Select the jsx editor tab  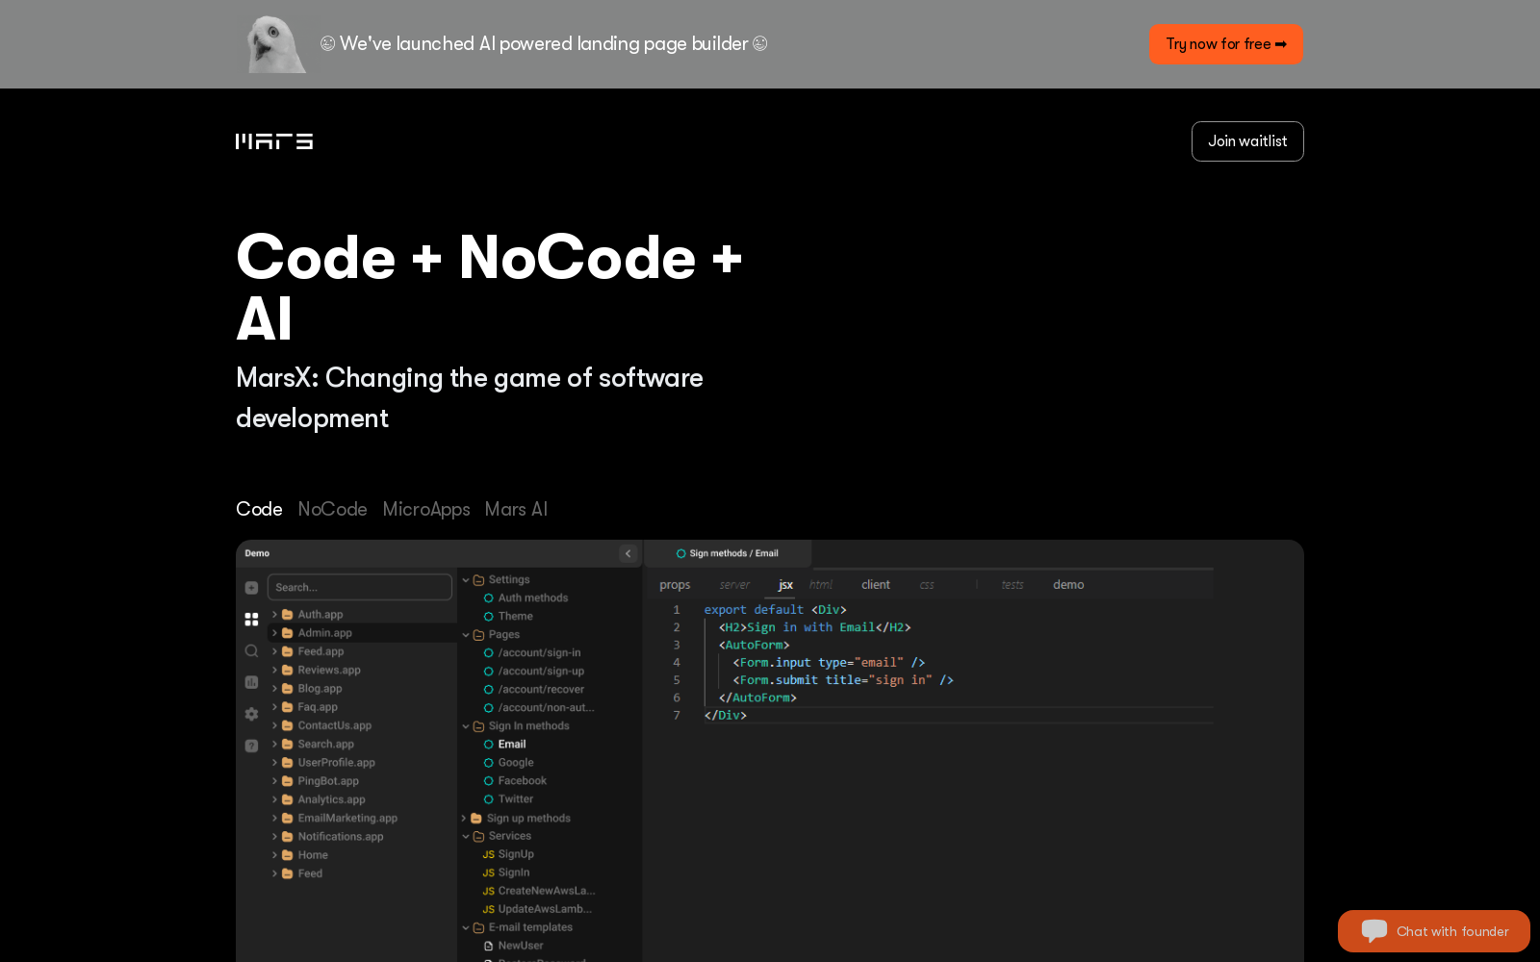[785, 585]
